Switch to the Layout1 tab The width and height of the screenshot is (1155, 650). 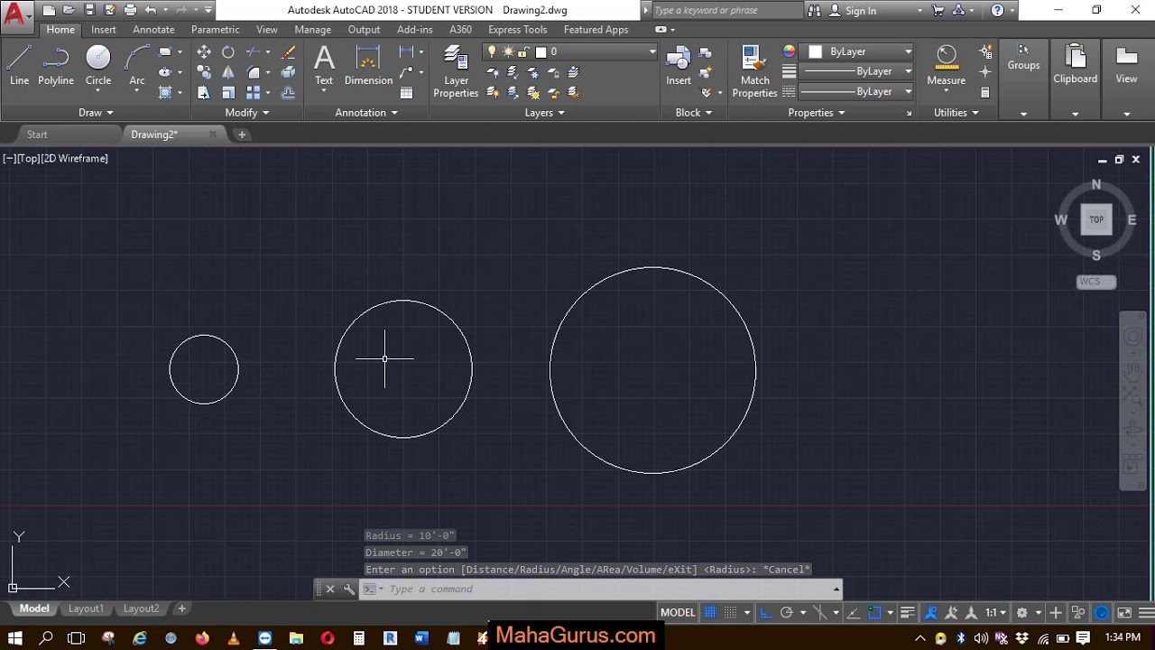(86, 608)
